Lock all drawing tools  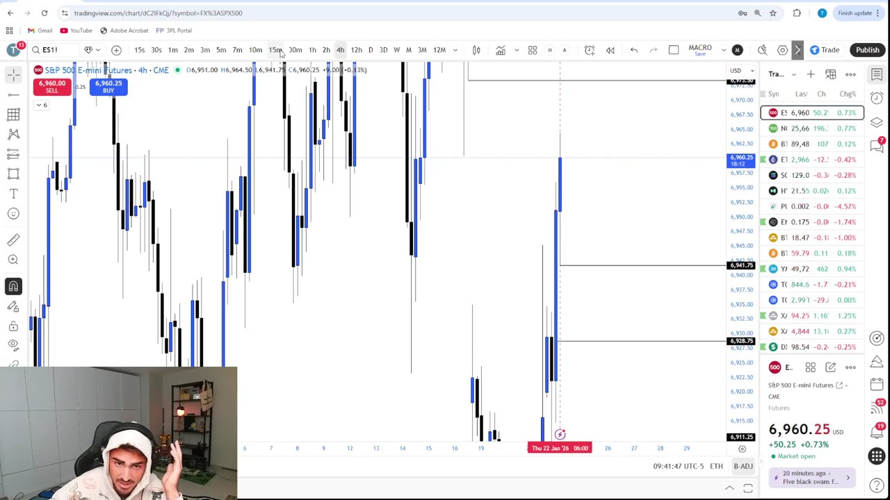tap(13, 326)
